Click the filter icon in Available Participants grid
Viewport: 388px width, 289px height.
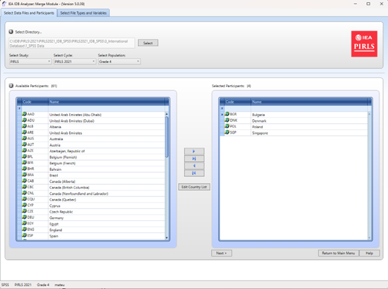[x=19, y=109]
